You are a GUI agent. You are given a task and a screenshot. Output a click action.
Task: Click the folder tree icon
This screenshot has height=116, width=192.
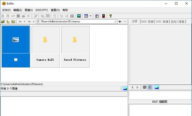8,22
